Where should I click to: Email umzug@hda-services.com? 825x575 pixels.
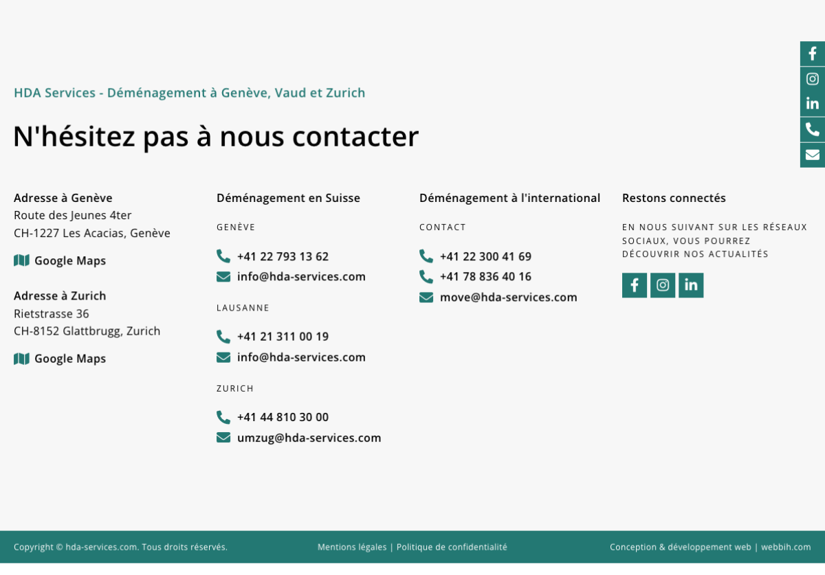coord(309,438)
